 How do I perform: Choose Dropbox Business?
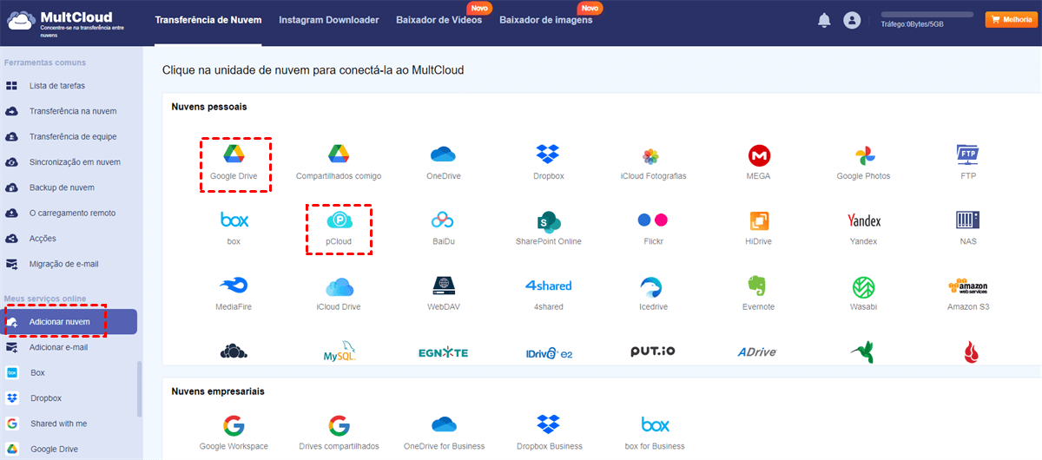[548, 431]
